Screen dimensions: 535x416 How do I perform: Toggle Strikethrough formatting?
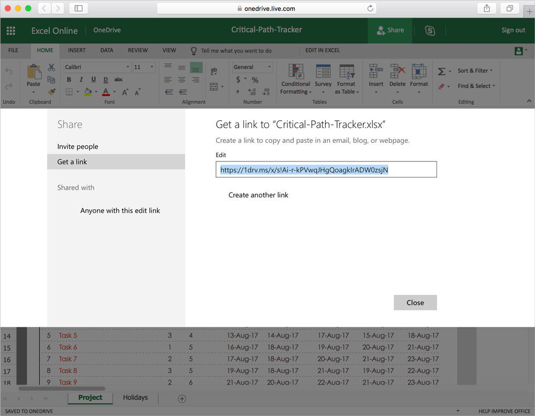click(x=118, y=80)
